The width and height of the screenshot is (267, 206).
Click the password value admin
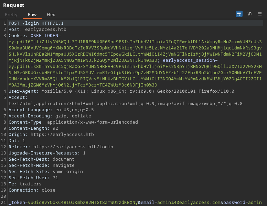[x=255, y=203]
